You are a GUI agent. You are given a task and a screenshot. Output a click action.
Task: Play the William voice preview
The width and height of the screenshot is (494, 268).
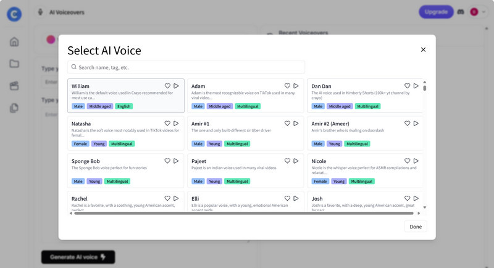click(176, 86)
